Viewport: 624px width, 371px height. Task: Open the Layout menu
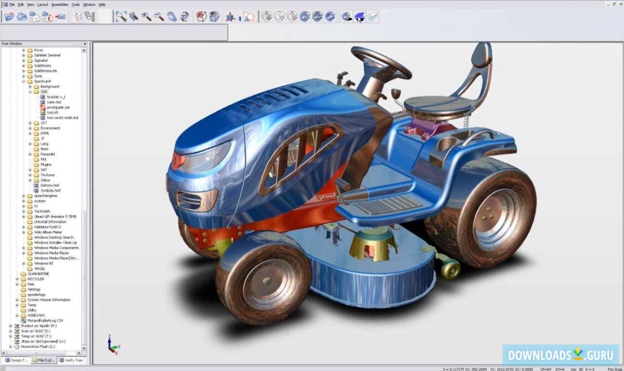point(43,4)
